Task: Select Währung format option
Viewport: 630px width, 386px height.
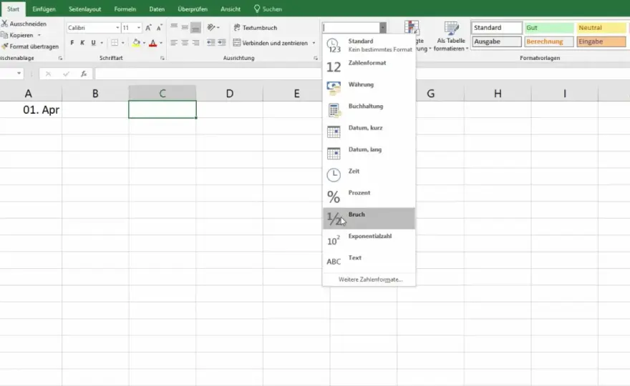Action: 369,88
